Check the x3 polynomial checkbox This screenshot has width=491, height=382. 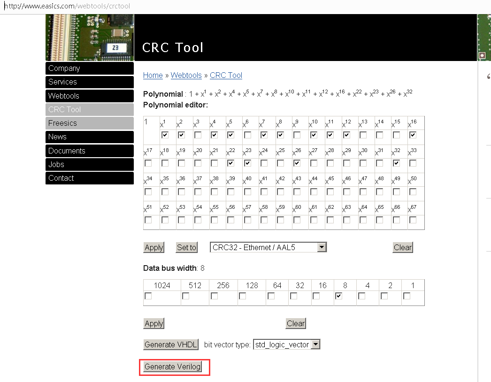point(198,135)
